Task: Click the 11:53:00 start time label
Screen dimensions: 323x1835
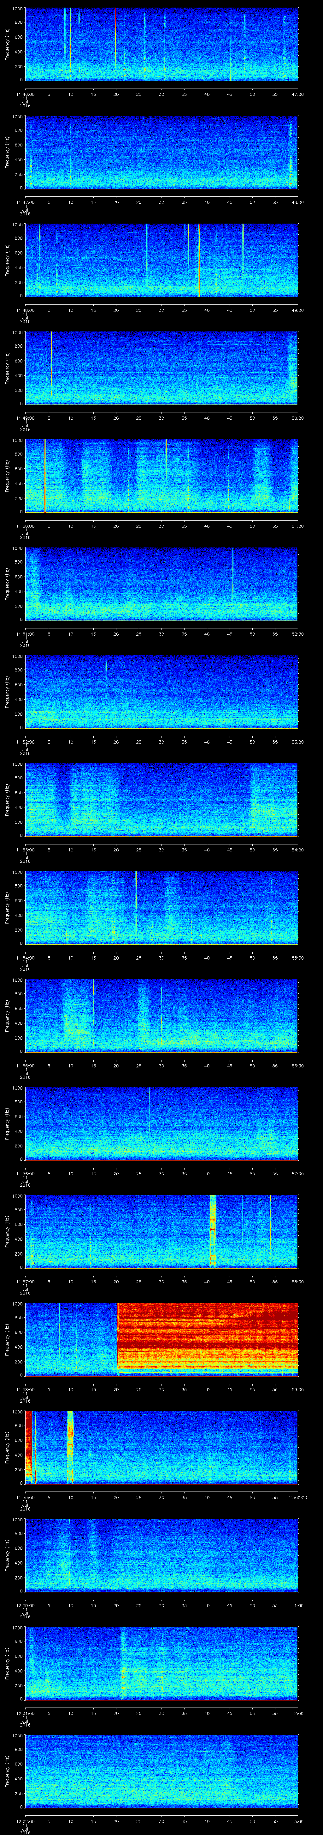Action: tap(26, 850)
